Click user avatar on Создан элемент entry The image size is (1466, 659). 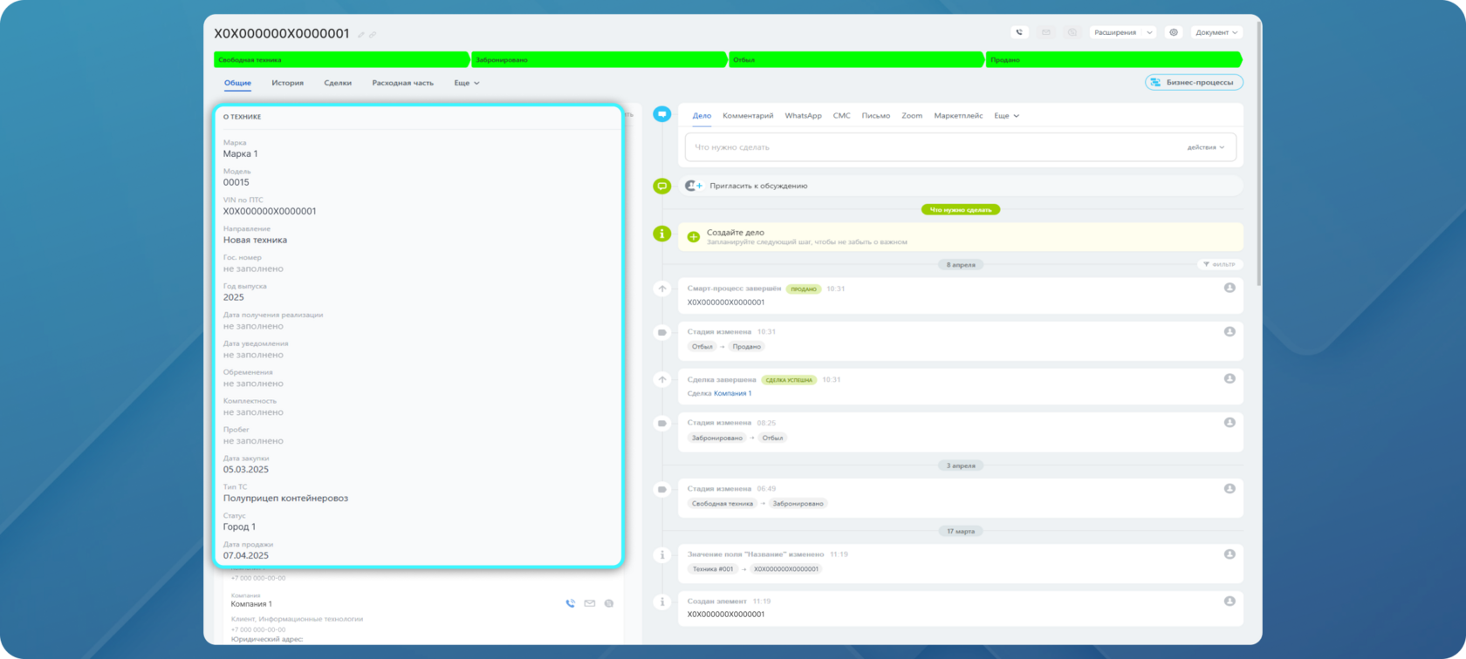click(x=1230, y=601)
